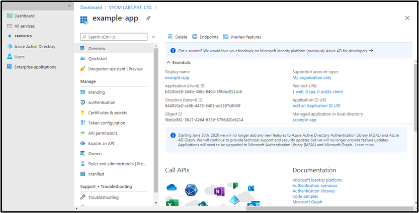Open the Token configuration section

tap(107, 123)
